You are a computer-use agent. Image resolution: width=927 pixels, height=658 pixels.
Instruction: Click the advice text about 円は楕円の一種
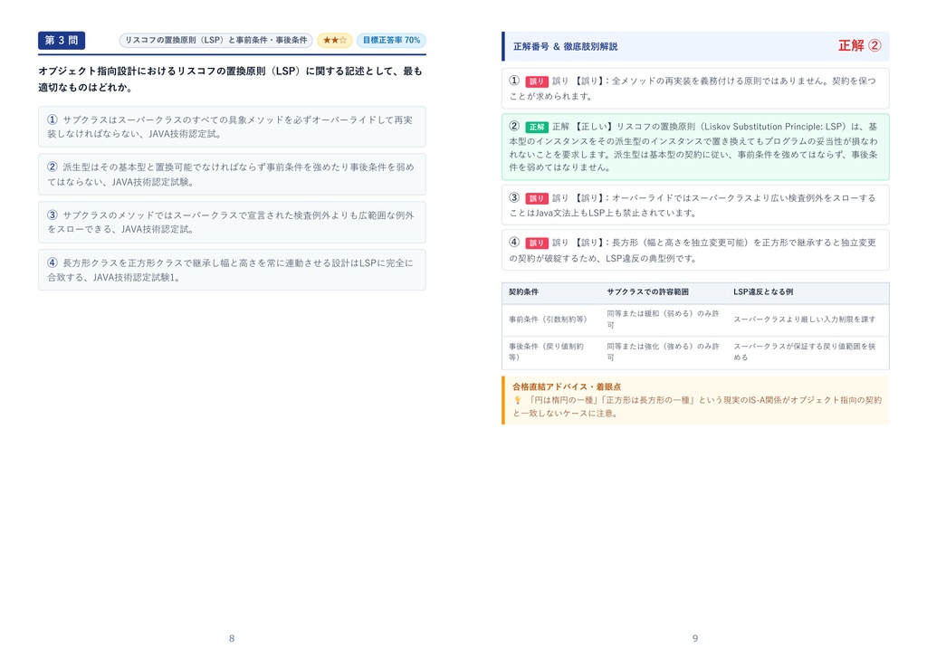(698, 406)
